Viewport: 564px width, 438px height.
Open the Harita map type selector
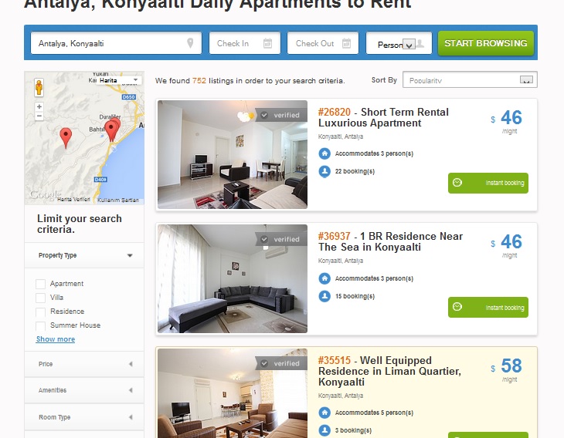[x=119, y=80]
